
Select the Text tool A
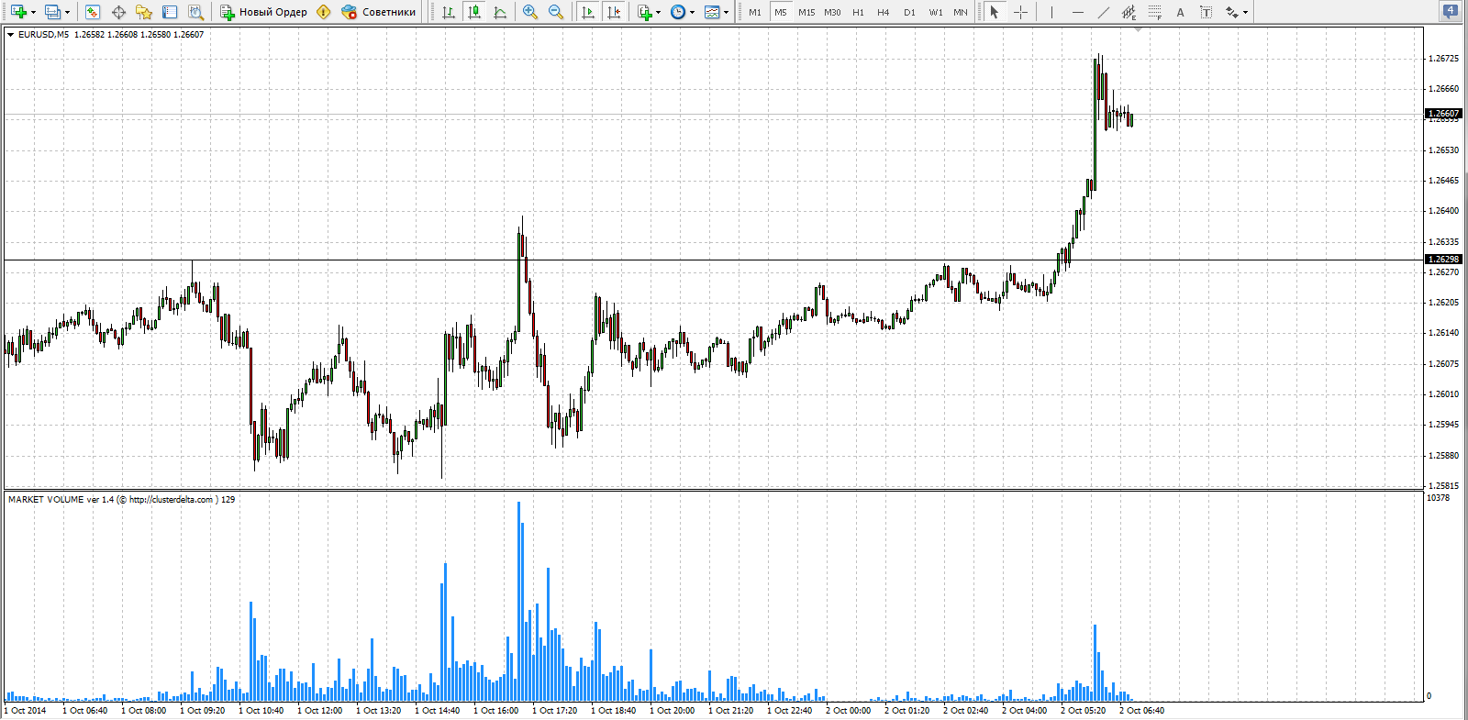tap(1180, 12)
